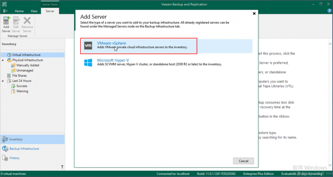The image size is (333, 177).
Task: Click the Physical Infrastructure node icon
Action: tap(9, 60)
